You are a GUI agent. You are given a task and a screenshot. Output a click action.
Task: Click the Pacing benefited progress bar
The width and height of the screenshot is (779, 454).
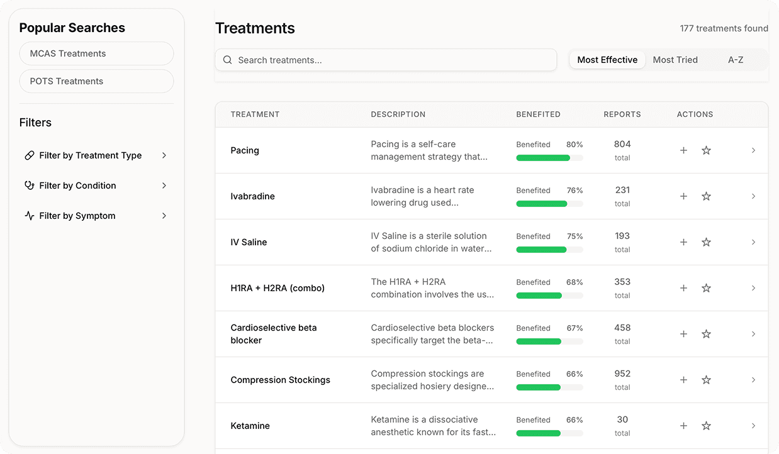click(x=549, y=158)
